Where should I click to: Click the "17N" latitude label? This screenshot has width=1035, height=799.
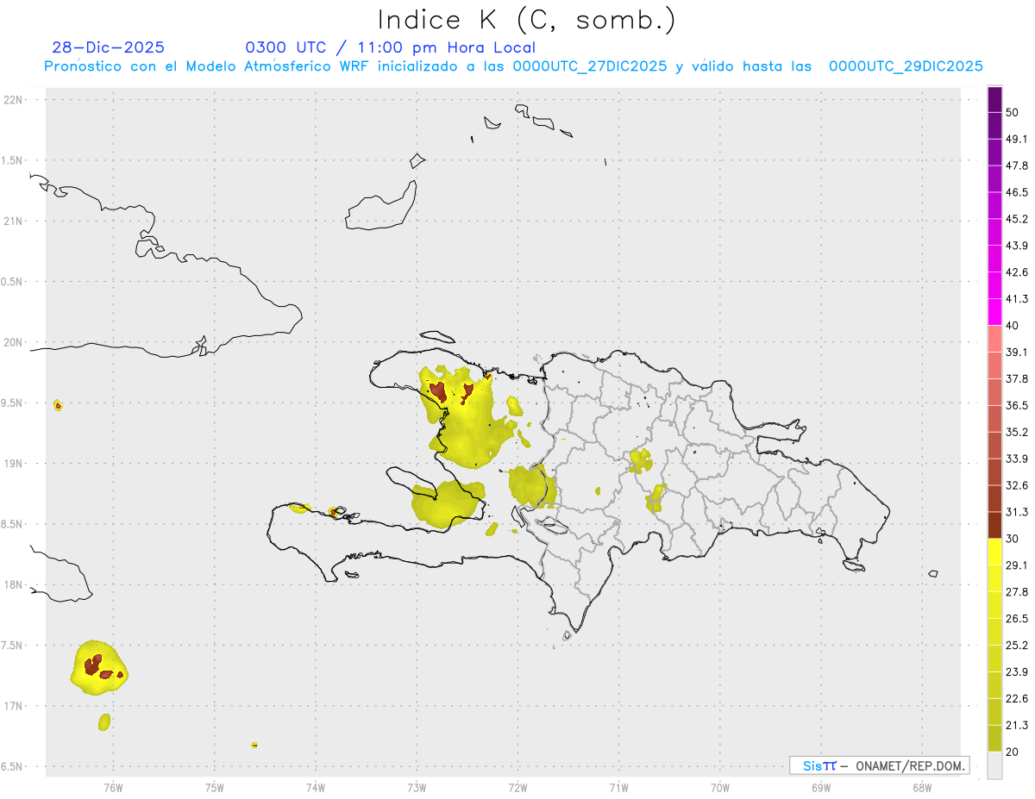(x=15, y=706)
